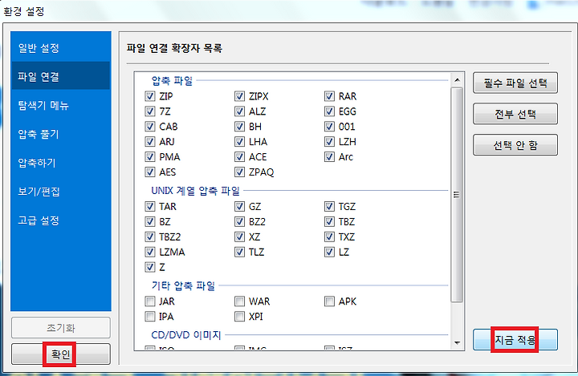The image size is (578, 376).
Task: Toggle the TBZ extension checkbox
Action: click(x=329, y=222)
